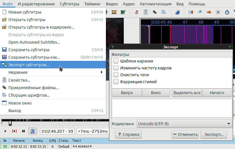The height and width of the screenshot is (149, 235).
Task: Select Open Autosaved Subtitles... entry
Action: click(x=53, y=42)
